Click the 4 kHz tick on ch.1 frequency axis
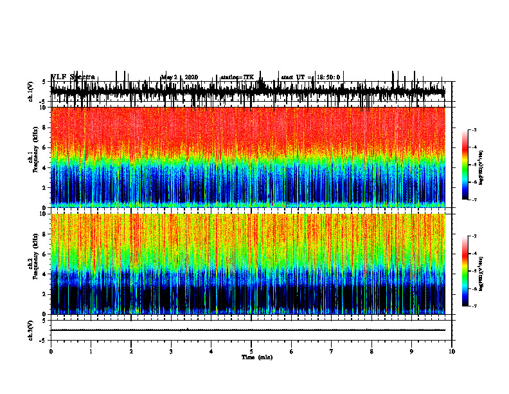 tap(45, 168)
